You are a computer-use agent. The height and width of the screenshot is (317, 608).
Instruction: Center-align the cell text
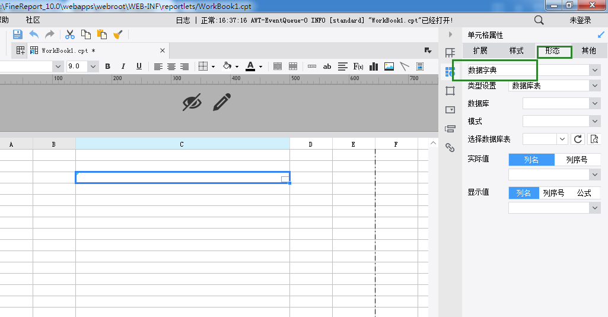coord(171,66)
